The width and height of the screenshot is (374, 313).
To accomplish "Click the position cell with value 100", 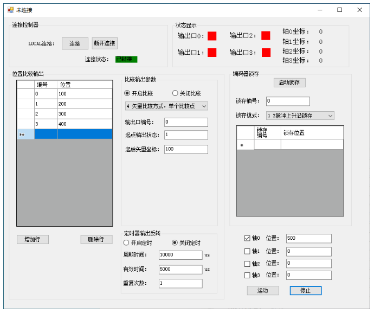I will point(85,94).
